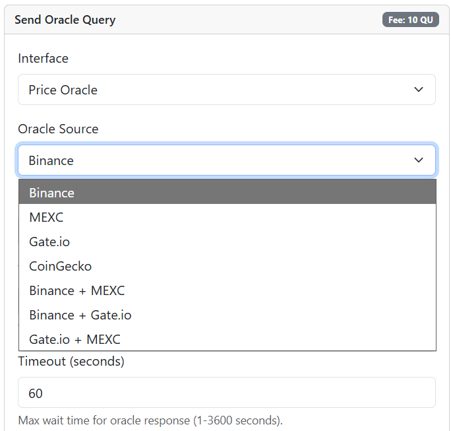Choose the Binance + MEXC option
451x431 pixels.
coord(76,290)
